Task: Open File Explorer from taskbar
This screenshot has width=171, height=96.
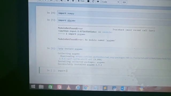Action: click(41, 87)
